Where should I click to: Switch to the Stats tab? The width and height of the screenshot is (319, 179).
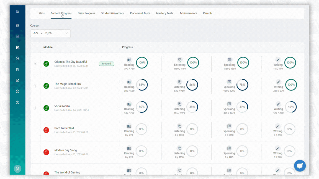coord(42,13)
